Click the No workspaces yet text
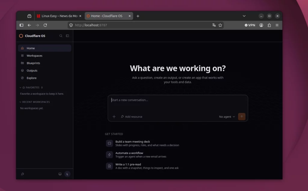 point(32,108)
